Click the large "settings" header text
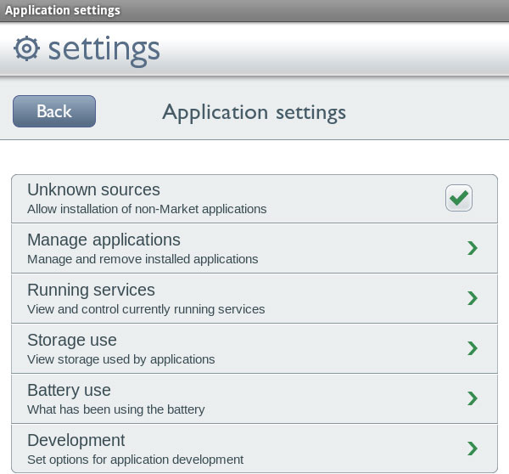 point(103,48)
